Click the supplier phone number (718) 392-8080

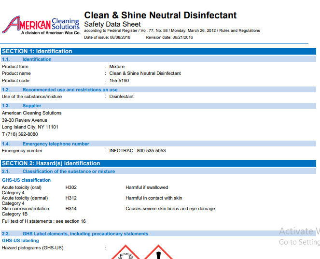20,134
